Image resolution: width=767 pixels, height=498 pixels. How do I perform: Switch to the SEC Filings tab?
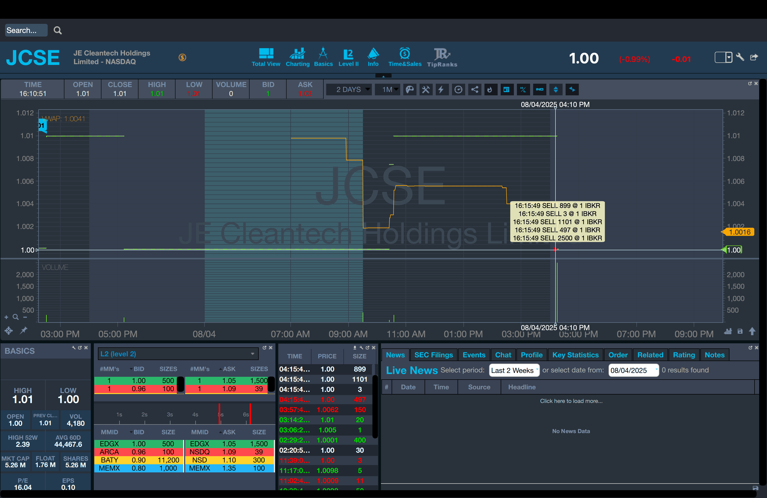(x=433, y=355)
